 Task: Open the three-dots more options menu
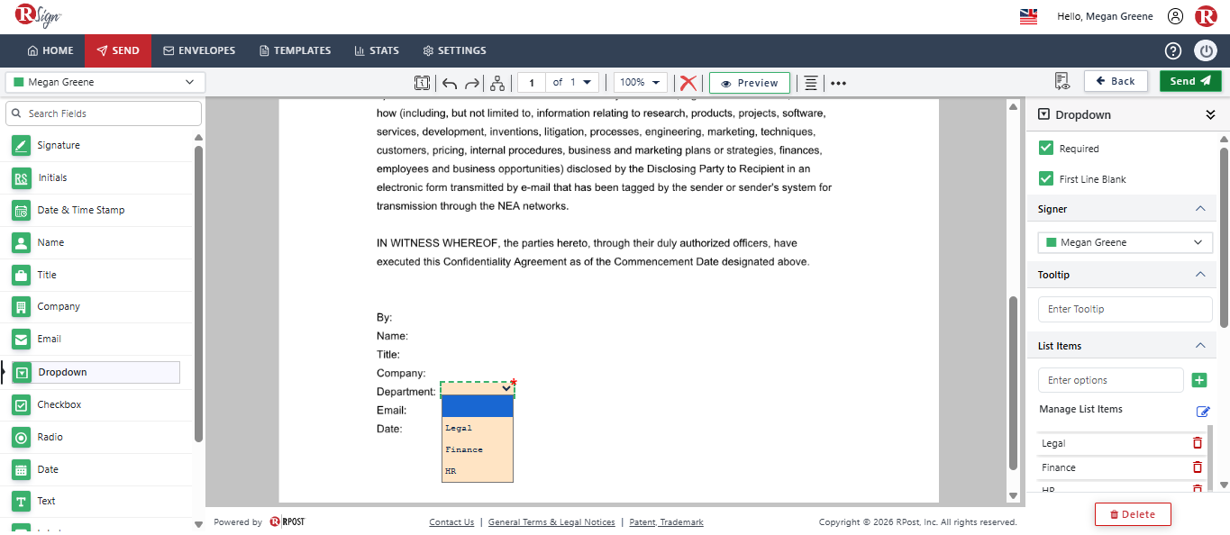pos(838,83)
